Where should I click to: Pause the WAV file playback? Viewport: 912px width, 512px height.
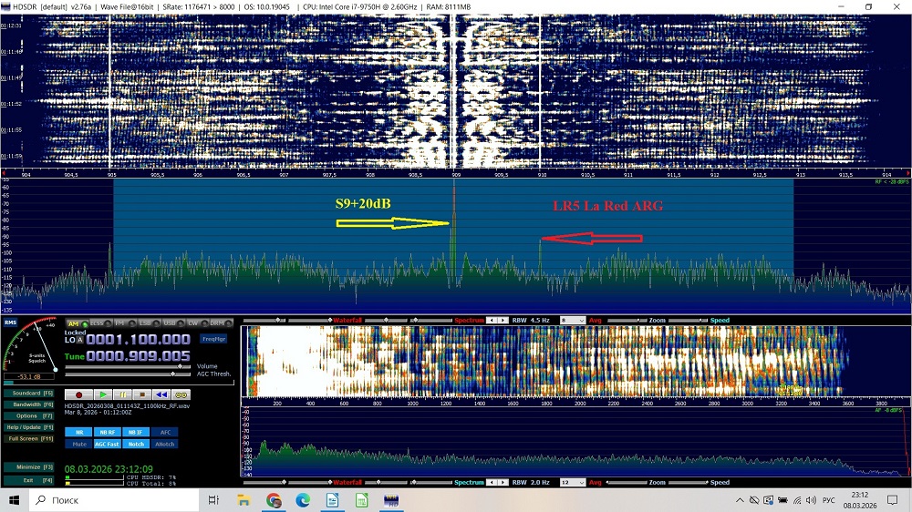pyautogui.click(x=122, y=394)
